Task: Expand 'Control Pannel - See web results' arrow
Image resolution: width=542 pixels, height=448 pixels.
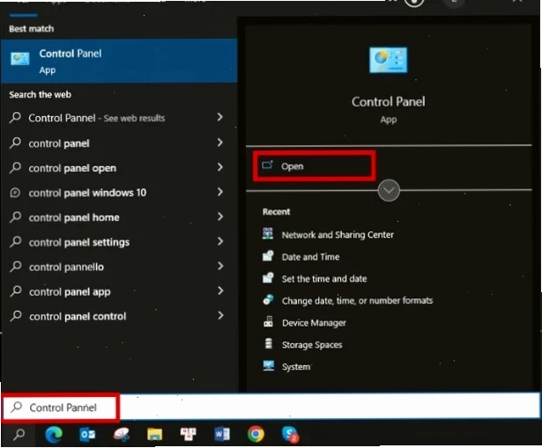Action: 220,117
